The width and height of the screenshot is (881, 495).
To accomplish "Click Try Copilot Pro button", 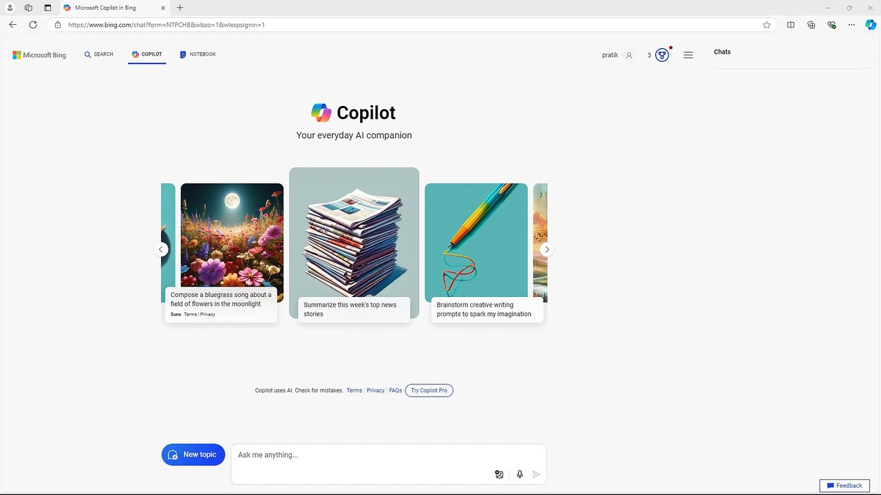I will [x=429, y=390].
